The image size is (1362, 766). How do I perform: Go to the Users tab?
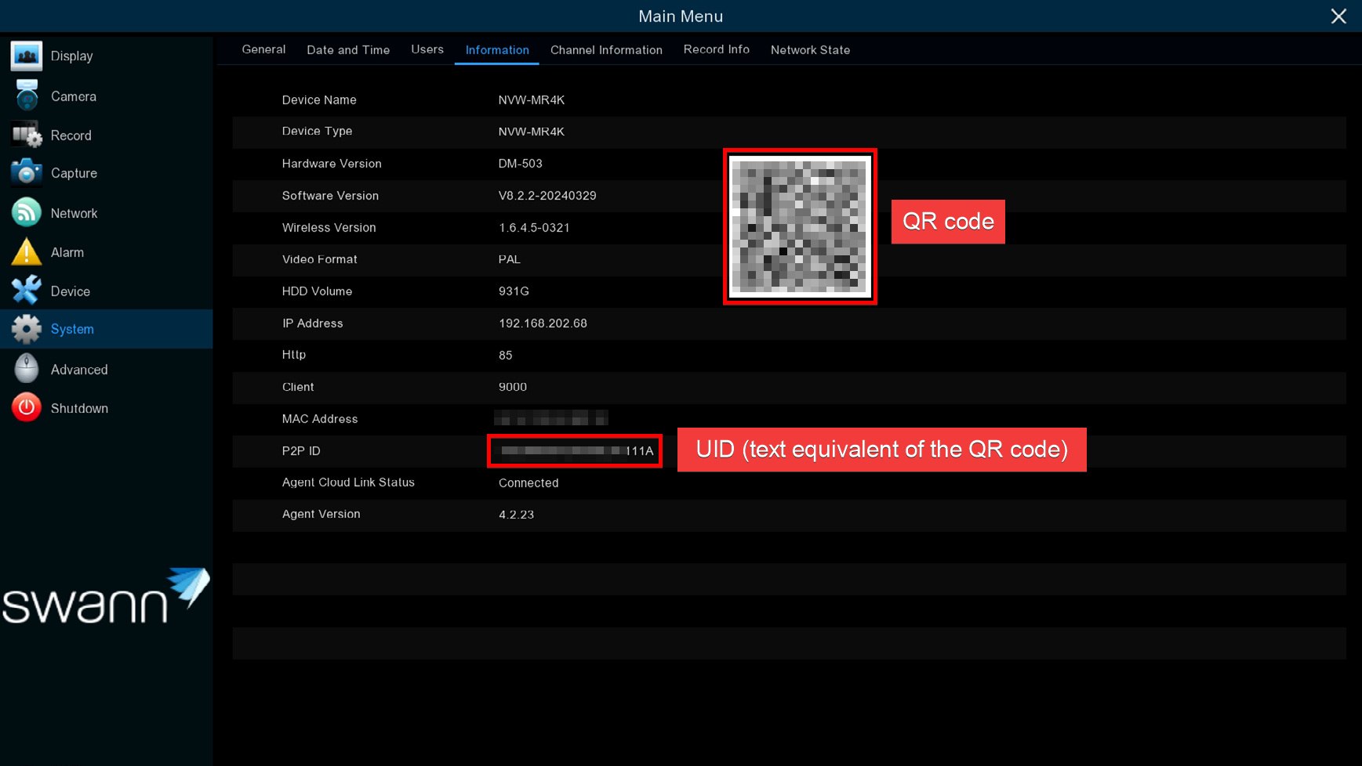coord(427,49)
